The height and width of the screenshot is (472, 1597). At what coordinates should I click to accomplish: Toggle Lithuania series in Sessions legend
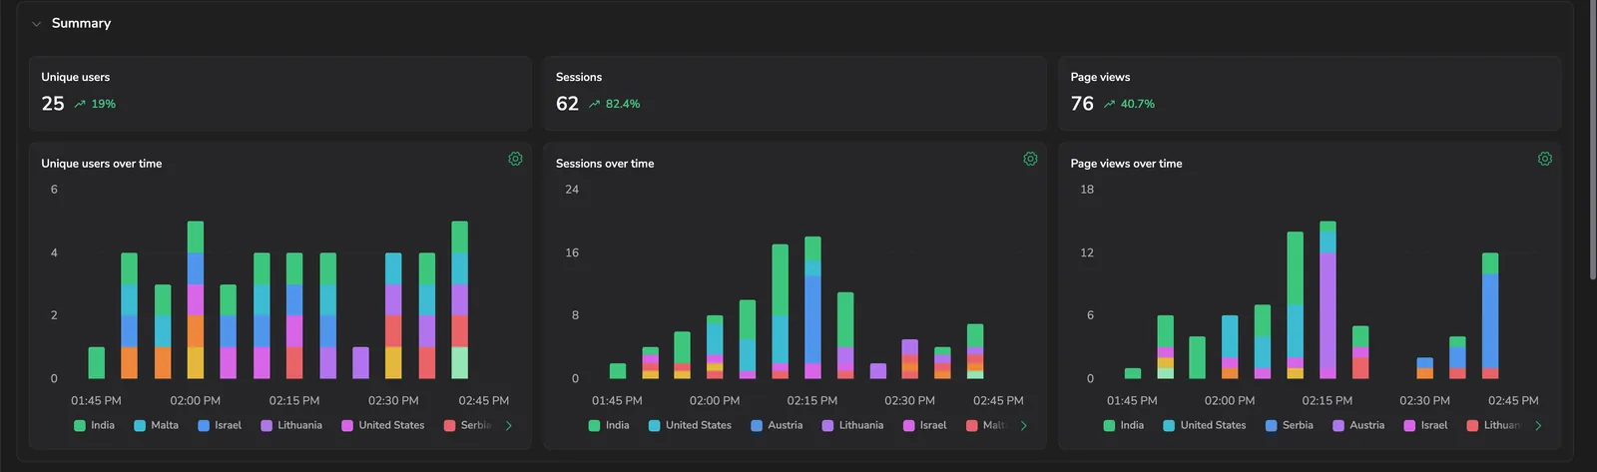tap(852, 425)
